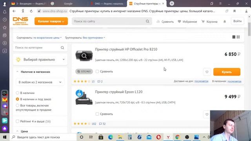Open the 2 comments for HP OfficeJet

(x=100, y=81)
